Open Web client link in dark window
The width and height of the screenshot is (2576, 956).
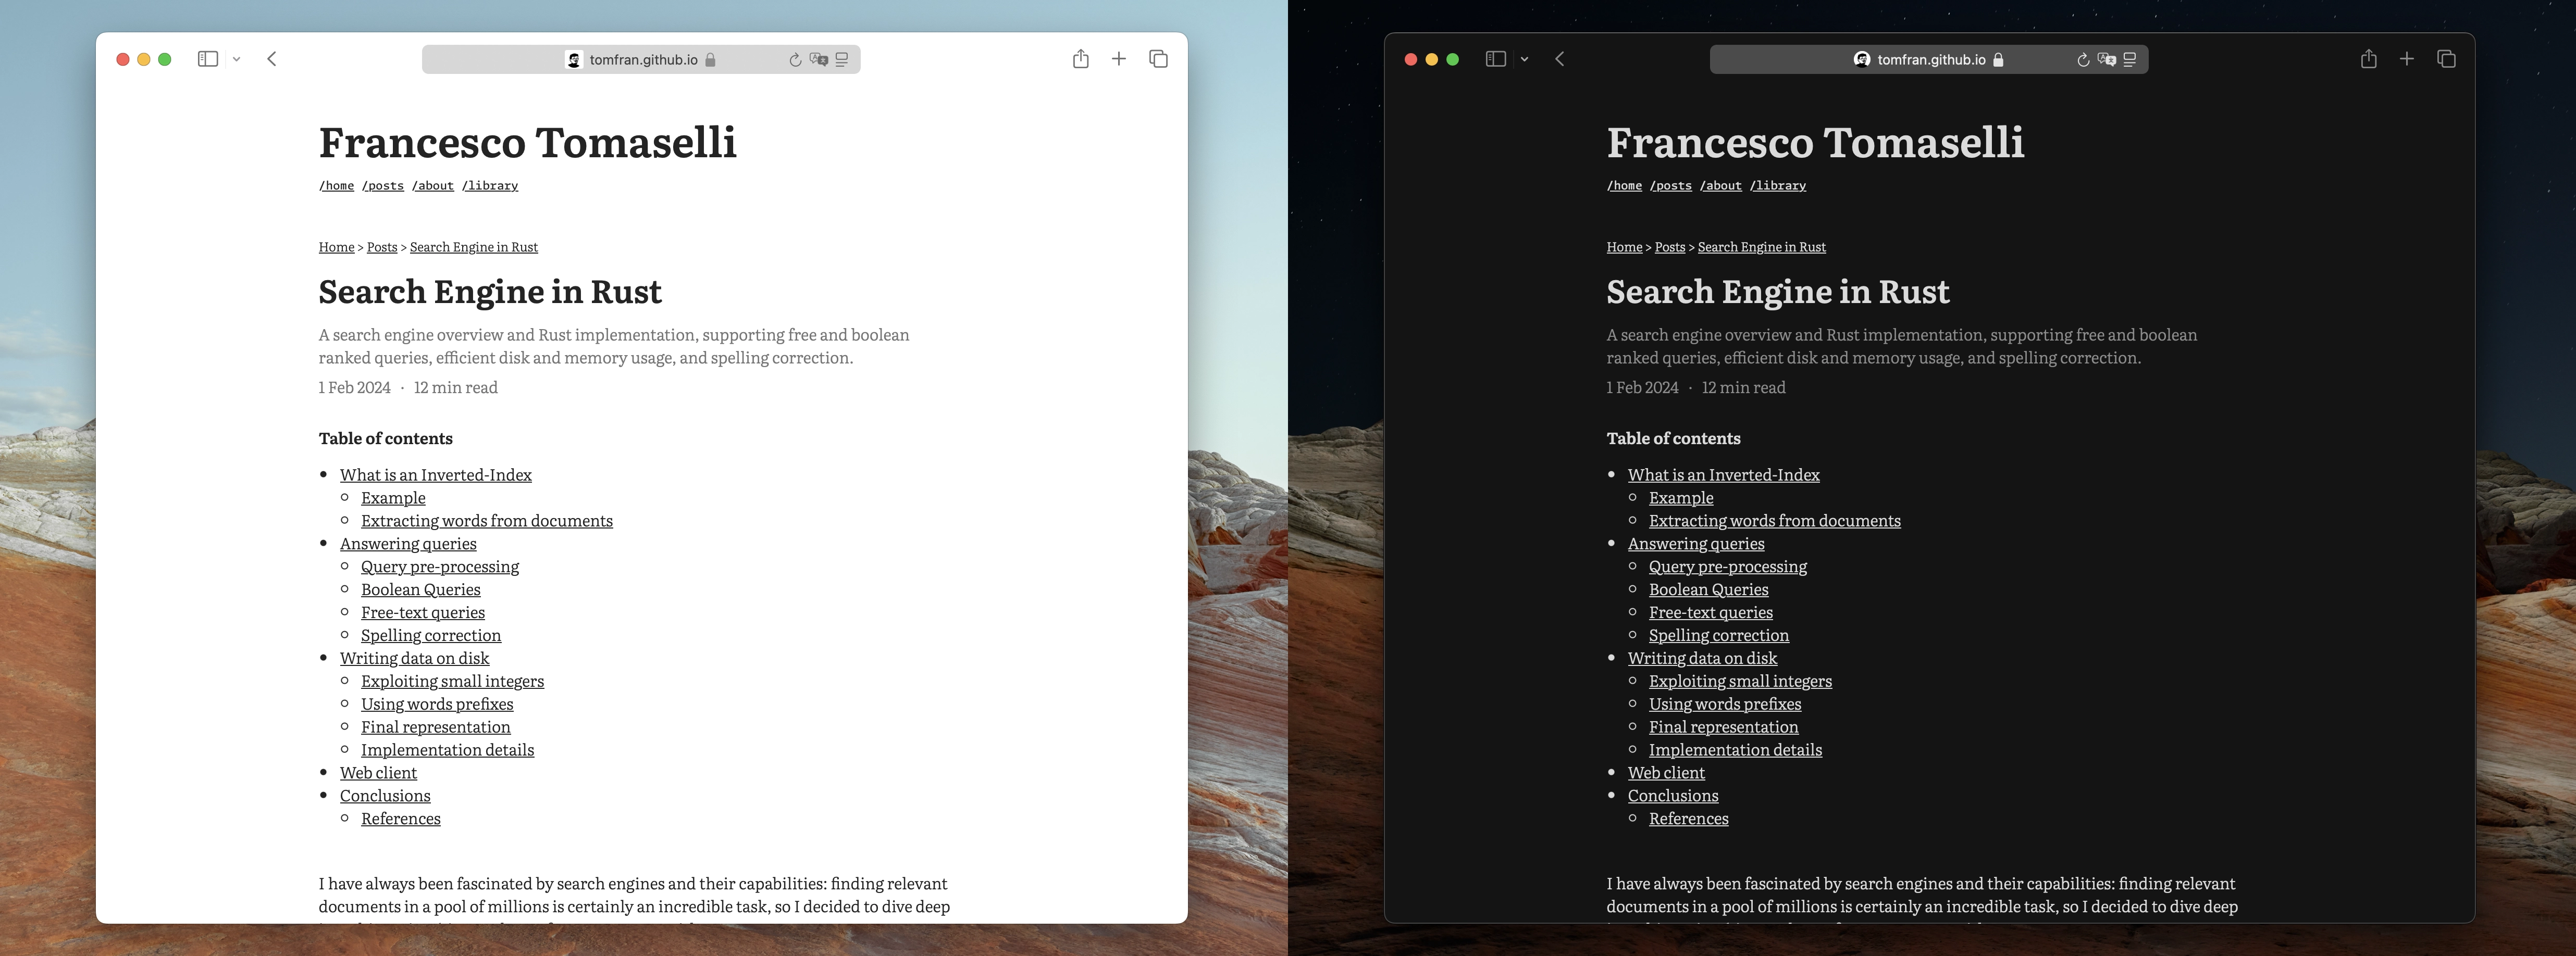pyautogui.click(x=1666, y=773)
